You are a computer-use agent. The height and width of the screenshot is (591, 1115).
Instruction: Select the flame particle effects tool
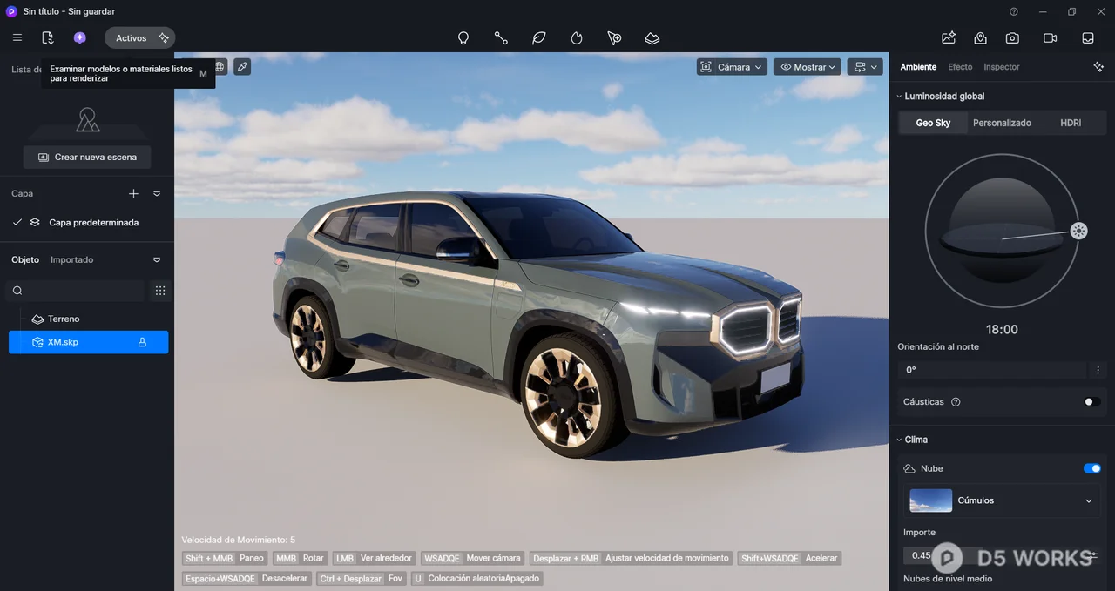[x=577, y=38]
